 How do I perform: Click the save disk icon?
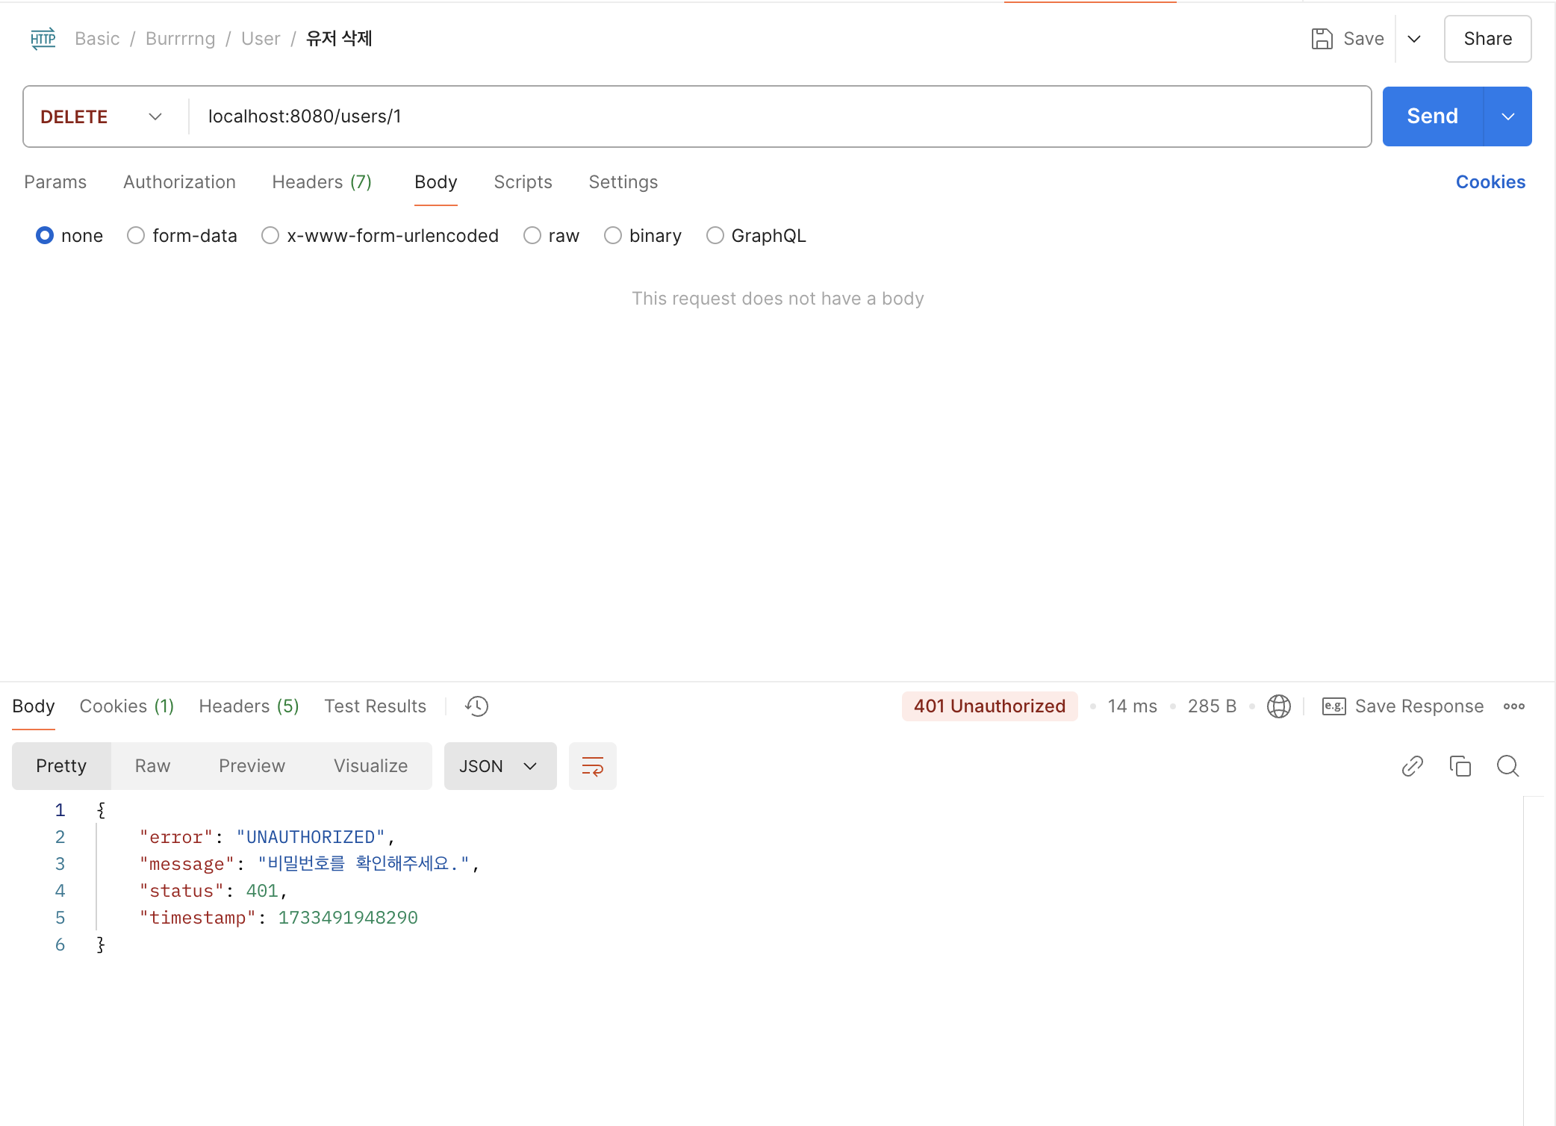pyautogui.click(x=1322, y=39)
